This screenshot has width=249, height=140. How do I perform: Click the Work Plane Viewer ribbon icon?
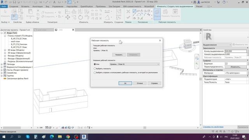click(175, 13)
